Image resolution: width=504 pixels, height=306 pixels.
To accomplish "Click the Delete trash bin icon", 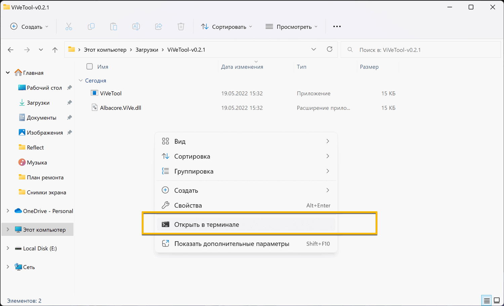I will click(181, 27).
